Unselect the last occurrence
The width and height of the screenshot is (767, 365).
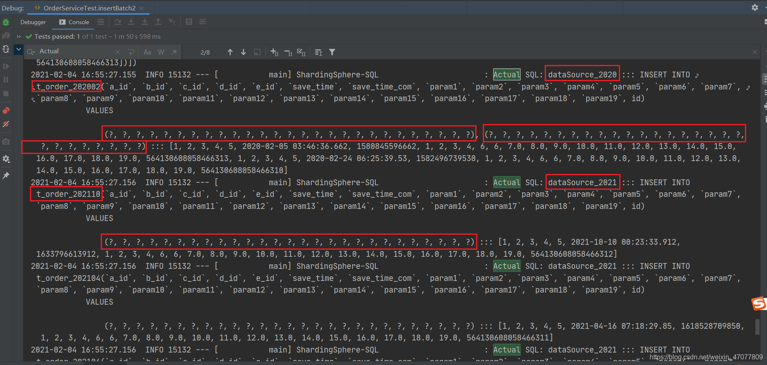[288, 52]
